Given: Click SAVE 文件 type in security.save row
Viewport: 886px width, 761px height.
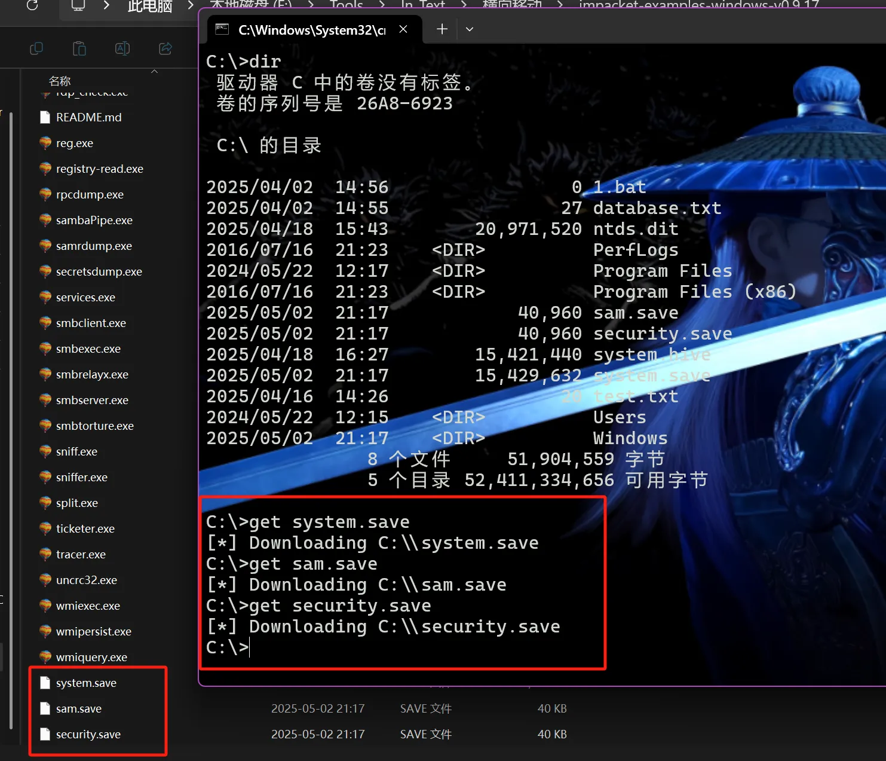Looking at the screenshot, I should [426, 734].
